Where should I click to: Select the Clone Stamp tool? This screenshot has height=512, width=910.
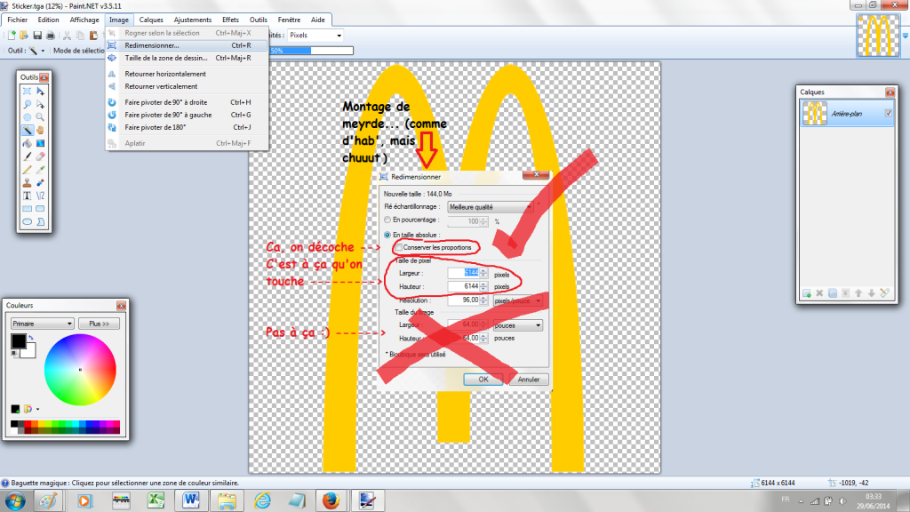tap(28, 182)
